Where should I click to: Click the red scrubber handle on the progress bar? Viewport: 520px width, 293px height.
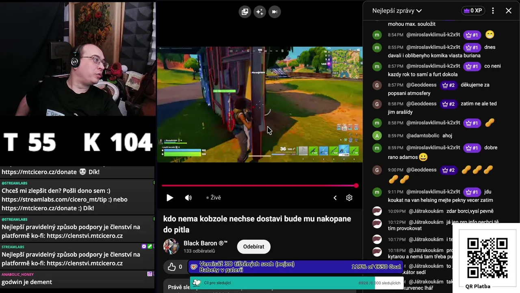[x=356, y=186]
